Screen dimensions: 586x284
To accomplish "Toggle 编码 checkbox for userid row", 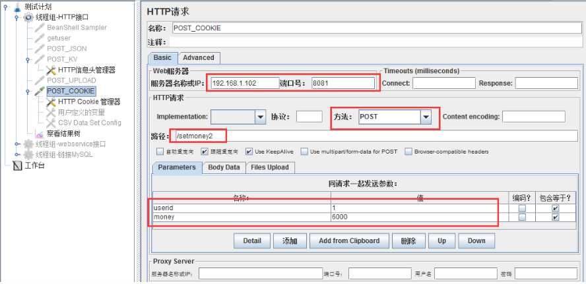I will coord(522,208).
